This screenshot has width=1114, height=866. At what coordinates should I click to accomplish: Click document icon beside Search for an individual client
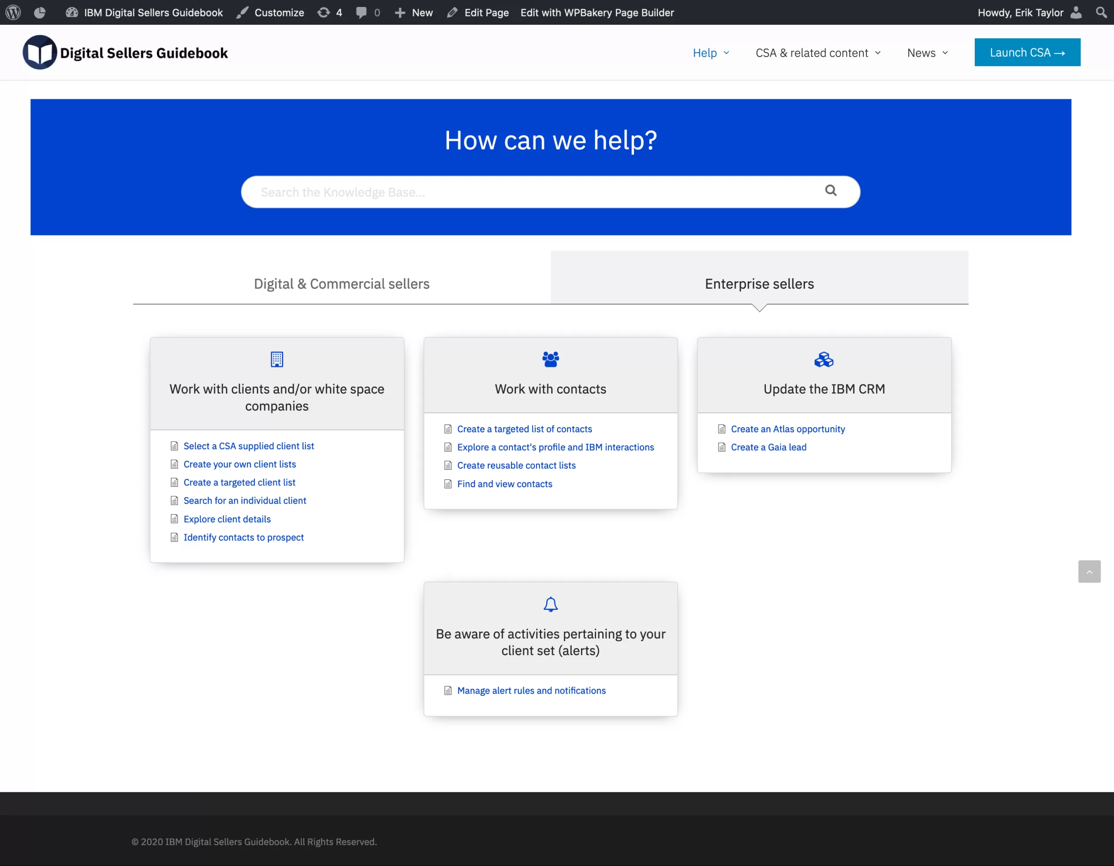174,501
